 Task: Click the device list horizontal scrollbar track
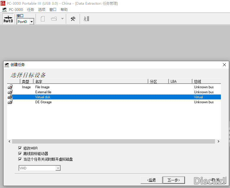[114, 141]
